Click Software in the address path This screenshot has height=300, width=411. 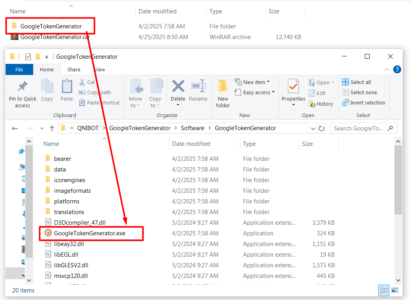(192, 128)
